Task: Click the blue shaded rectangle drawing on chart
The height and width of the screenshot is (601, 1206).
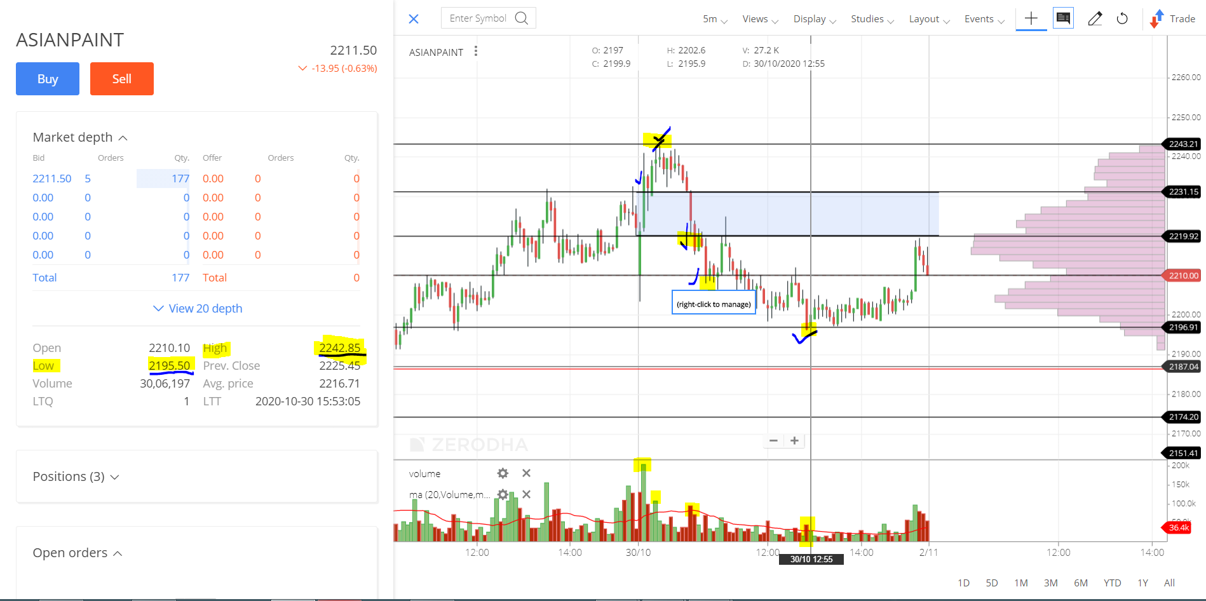Action: (x=788, y=214)
